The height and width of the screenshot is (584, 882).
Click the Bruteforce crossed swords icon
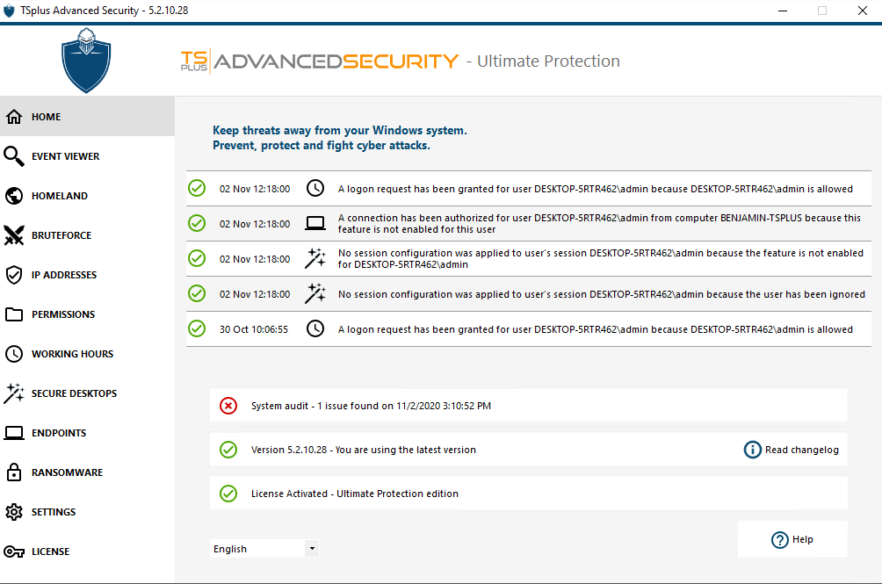tap(14, 235)
